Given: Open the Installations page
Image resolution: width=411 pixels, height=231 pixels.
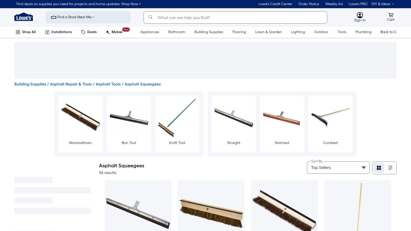Looking at the screenshot, I should click(x=58, y=32).
